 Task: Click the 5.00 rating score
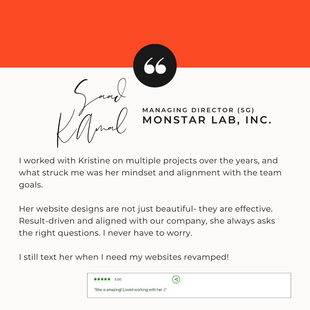[x=118, y=279]
